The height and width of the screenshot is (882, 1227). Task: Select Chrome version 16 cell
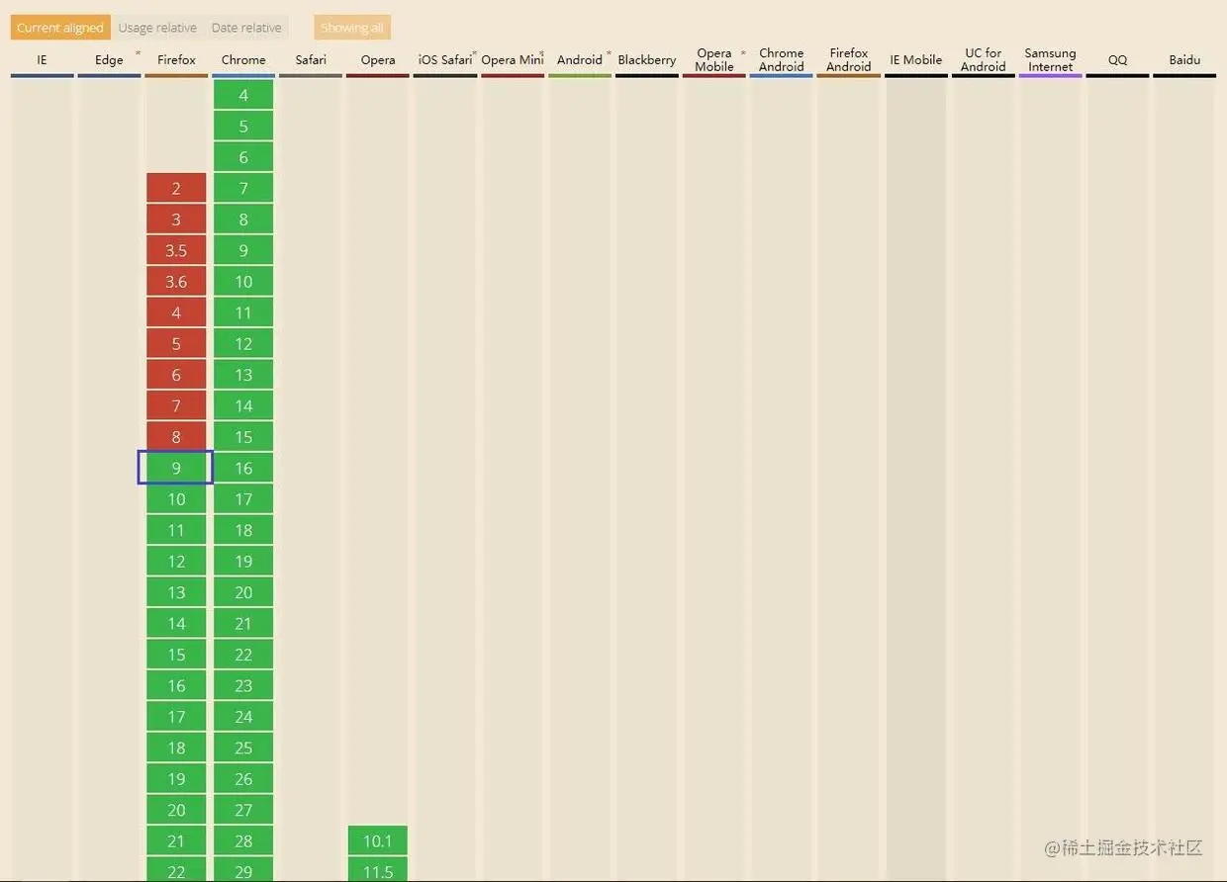coord(243,468)
